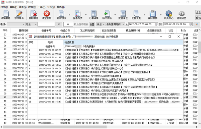
Task: Click the end date field 2022-02-27 23:59:59
Action: click(178, 24)
